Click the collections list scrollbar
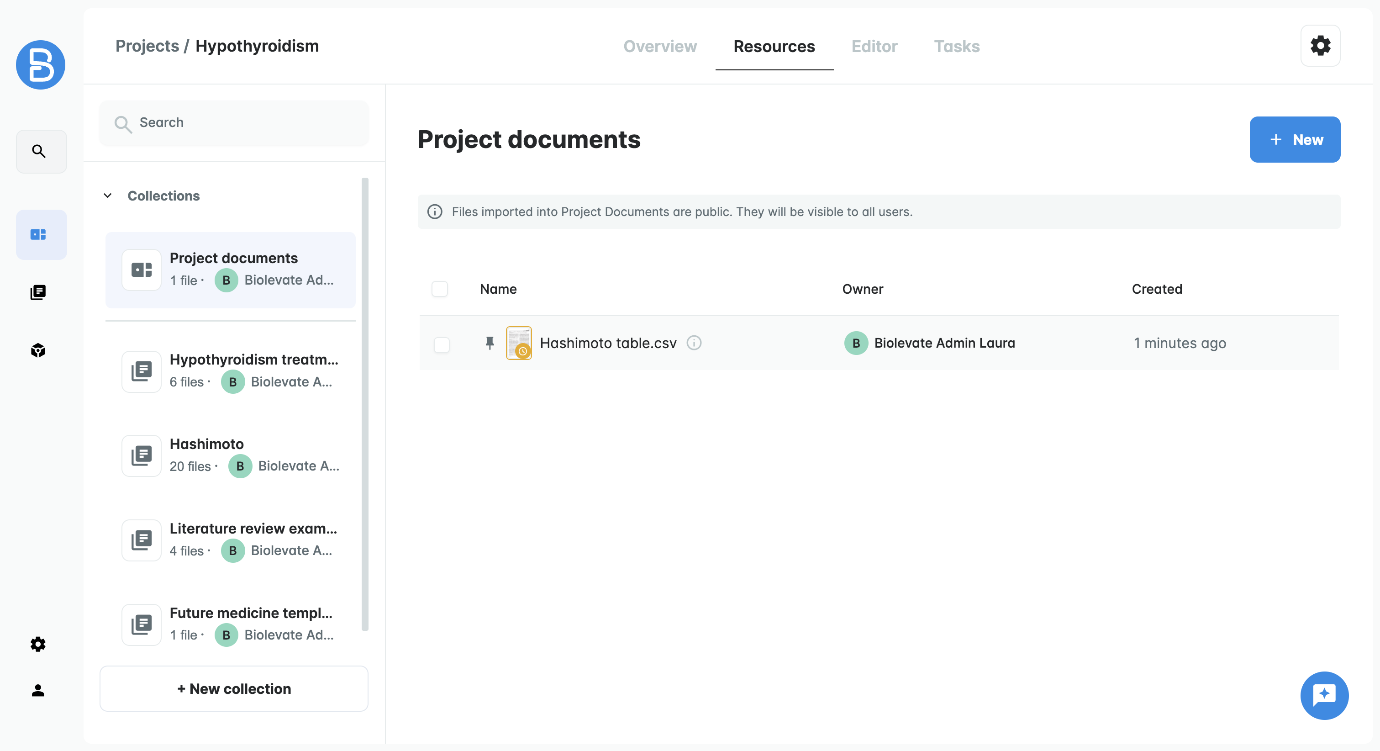This screenshot has width=1380, height=751. [x=365, y=405]
